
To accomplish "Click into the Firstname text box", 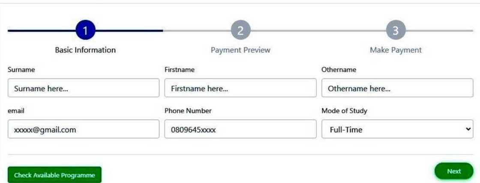I will 240,89.
